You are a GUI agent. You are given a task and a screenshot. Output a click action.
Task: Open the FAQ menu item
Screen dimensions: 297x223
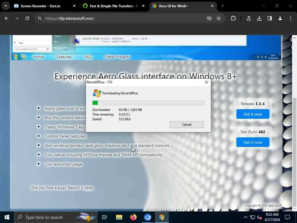tap(88, 57)
